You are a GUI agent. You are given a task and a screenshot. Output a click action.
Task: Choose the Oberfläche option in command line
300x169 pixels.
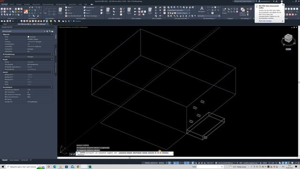pyautogui.click(x=137, y=153)
